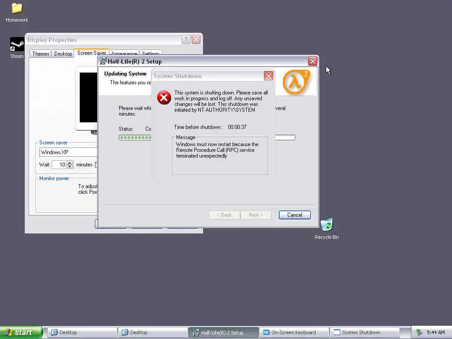Click the shutdown Message text box
The image size is (452, 339).
(220, 156)
